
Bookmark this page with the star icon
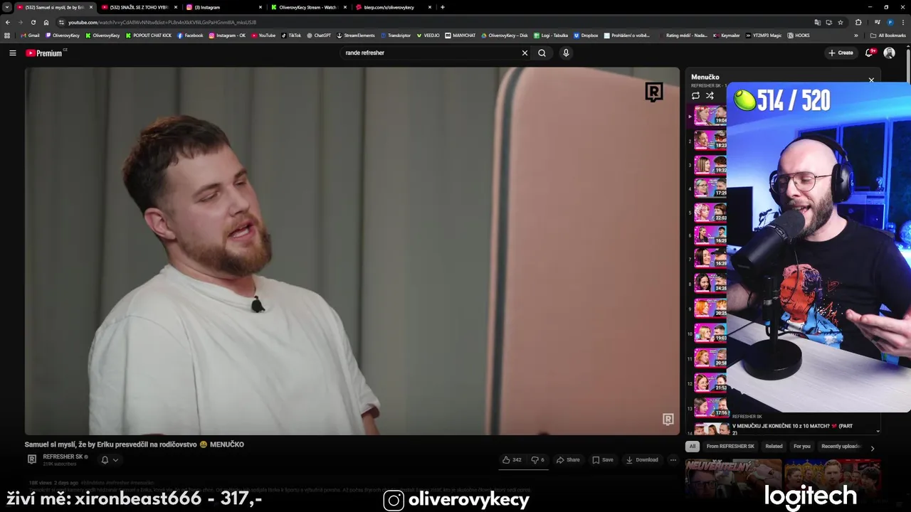click(841, 22)
